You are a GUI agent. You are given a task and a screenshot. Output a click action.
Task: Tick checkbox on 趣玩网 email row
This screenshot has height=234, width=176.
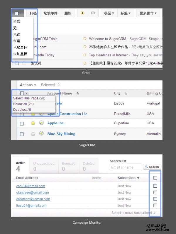tap(17, 63)
